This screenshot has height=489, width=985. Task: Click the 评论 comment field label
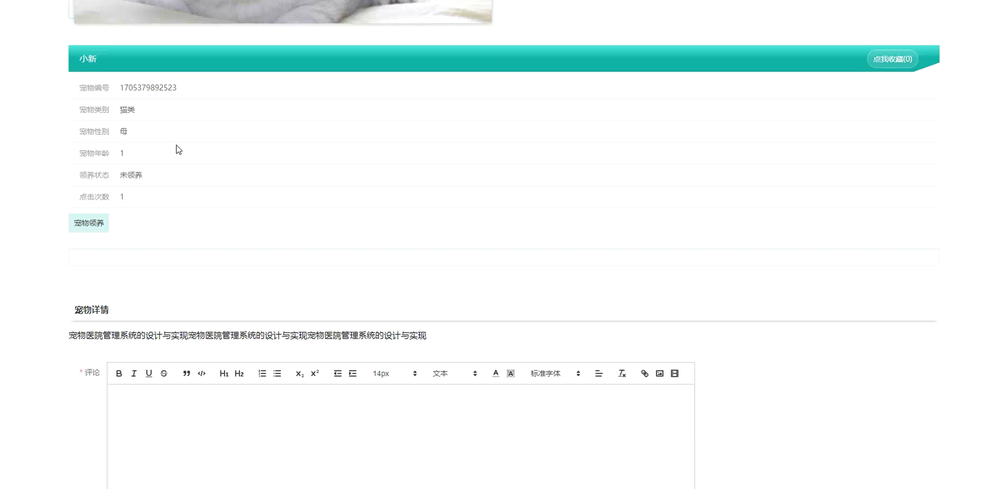pyautogui.click(x=92, y=372)
